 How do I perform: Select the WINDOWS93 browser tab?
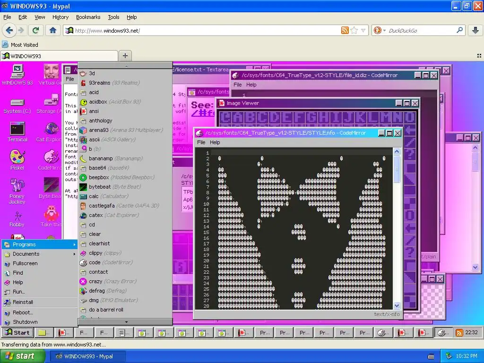click(59, 56)
